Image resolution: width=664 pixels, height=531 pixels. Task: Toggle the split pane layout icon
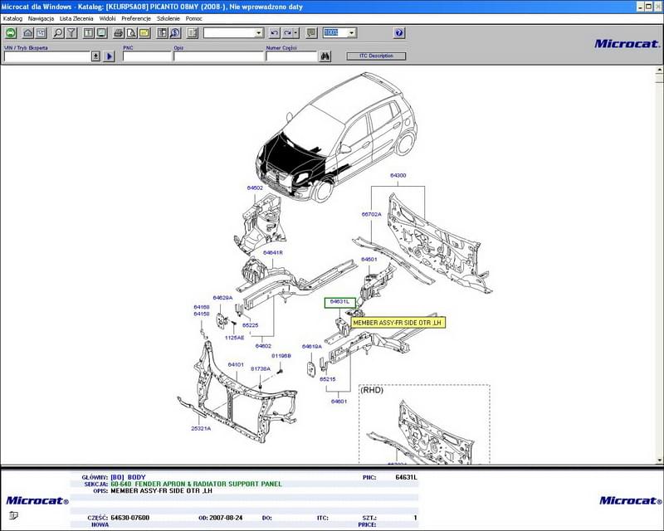click(193, 33)
